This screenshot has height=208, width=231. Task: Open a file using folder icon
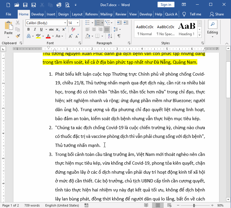(x=17, y=5)
